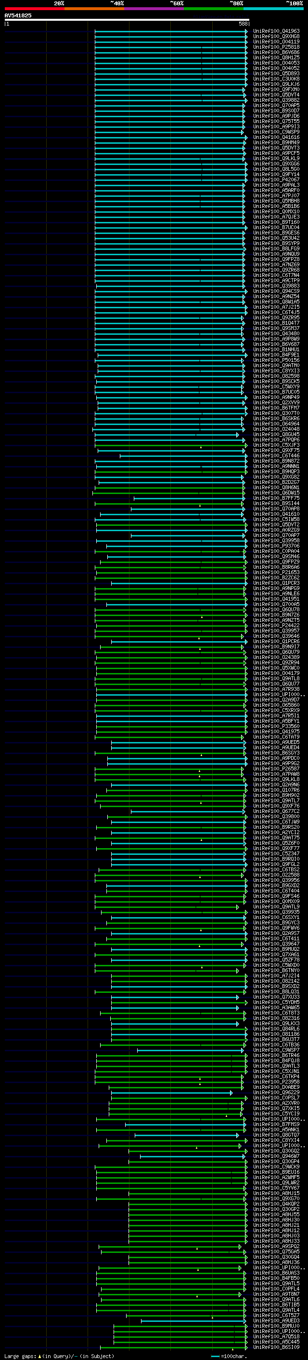Select the UniRef100_A9UED3 label
308x1360 pixels.
[276, 1320]
